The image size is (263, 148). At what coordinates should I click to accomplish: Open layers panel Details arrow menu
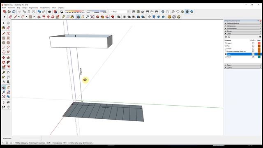click(x=260, y=37)
